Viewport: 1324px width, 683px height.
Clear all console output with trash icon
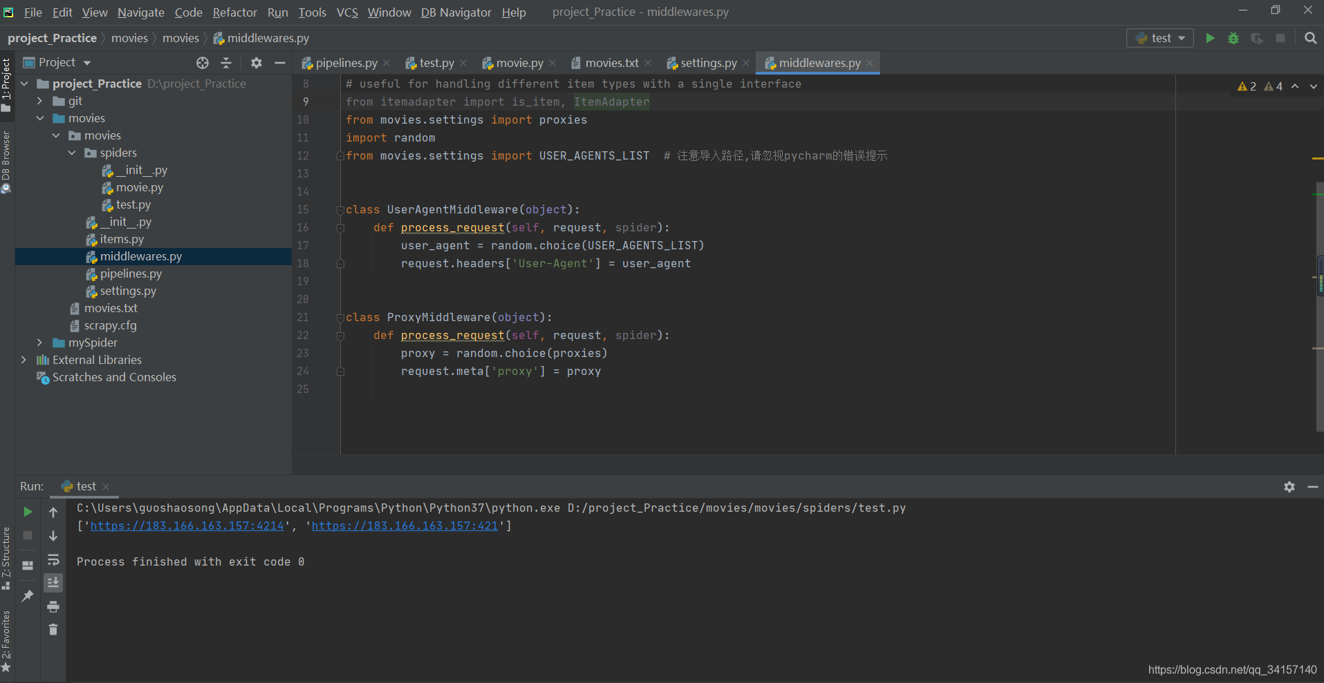[x=53, y=630]
